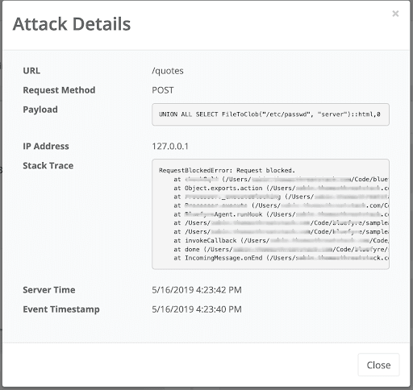Click the invokeCallback stack trace line
413x390 pixels.
click(x=281, y=240)
